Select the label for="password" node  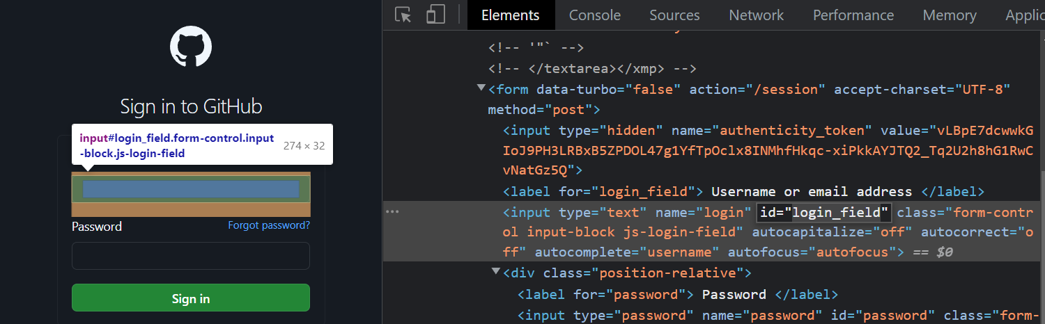click(x=678, y=294)
